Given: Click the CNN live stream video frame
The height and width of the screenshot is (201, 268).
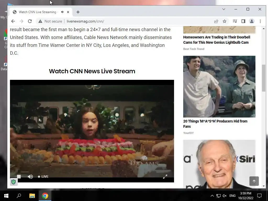Looking at the screenshot, I should tap(92, 131).
